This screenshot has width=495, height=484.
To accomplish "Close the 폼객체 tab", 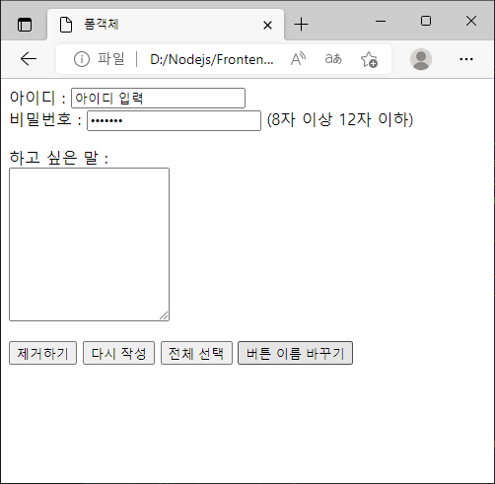I will click(267, 25).
